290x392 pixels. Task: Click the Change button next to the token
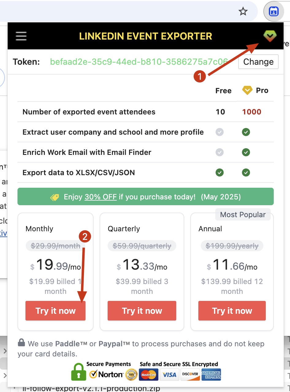coord(258,62)
